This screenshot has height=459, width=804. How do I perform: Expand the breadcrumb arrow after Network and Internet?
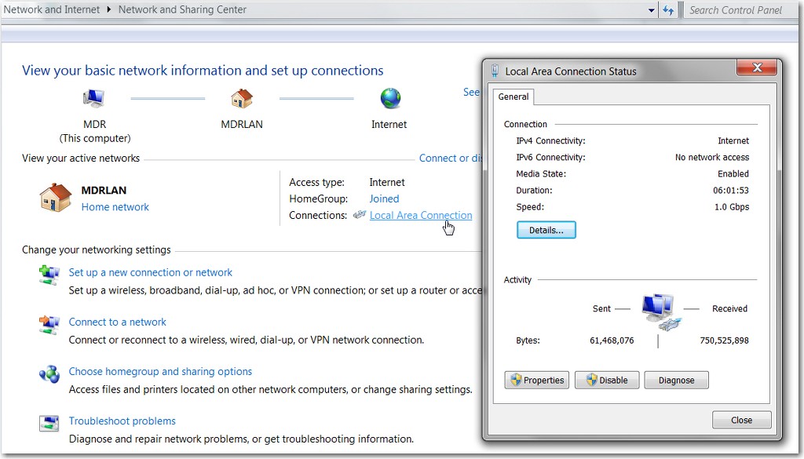(x=108, y=9)
